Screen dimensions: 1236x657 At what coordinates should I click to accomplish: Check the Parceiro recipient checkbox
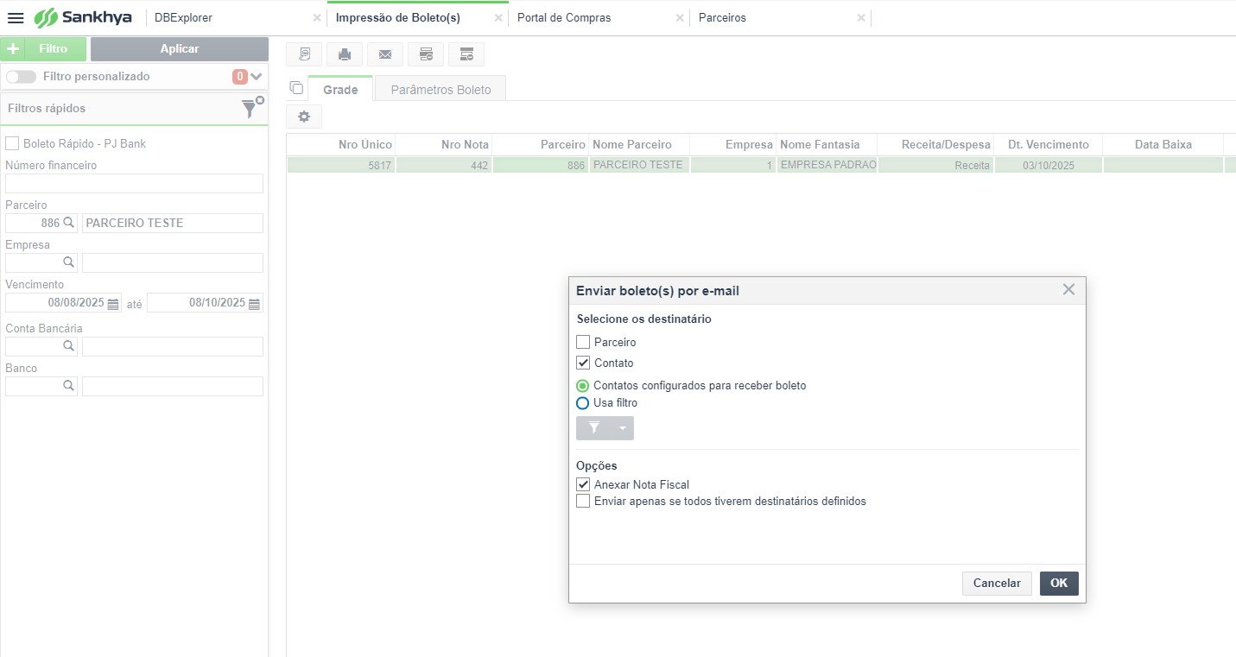(x=583, y=342)
